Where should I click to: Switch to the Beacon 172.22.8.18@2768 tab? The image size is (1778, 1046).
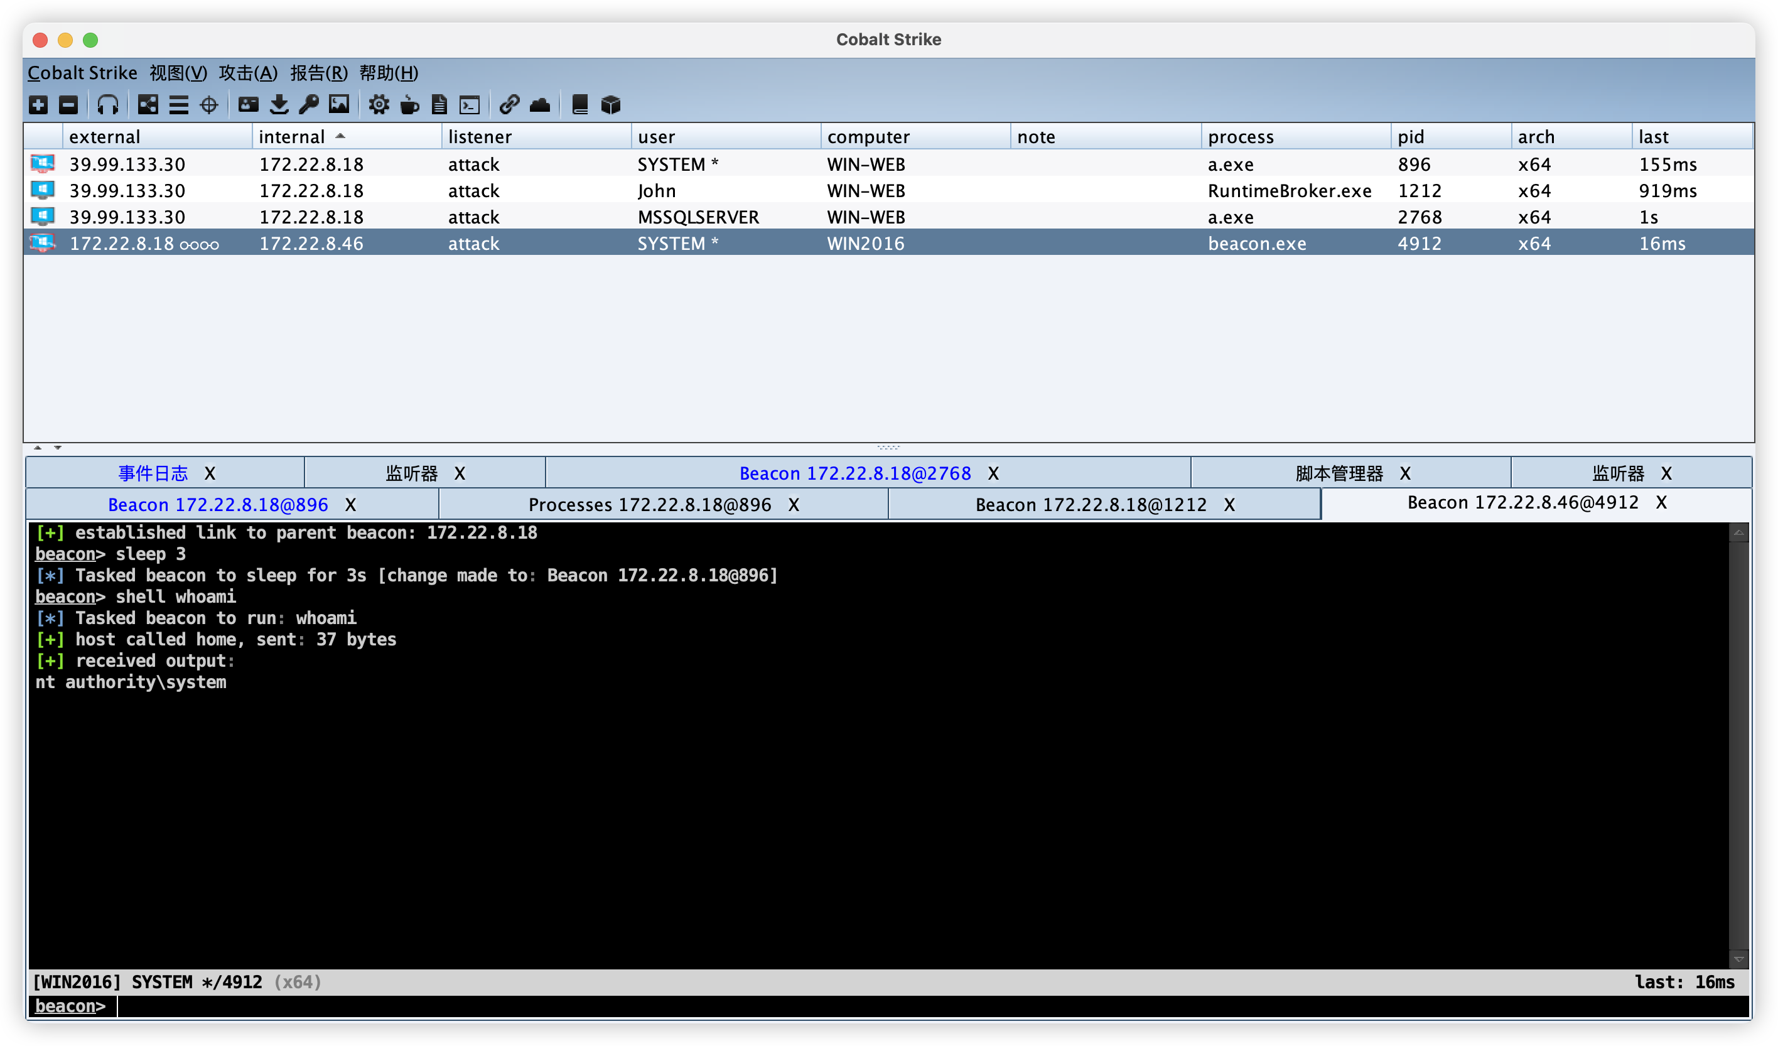pos(855,473)
